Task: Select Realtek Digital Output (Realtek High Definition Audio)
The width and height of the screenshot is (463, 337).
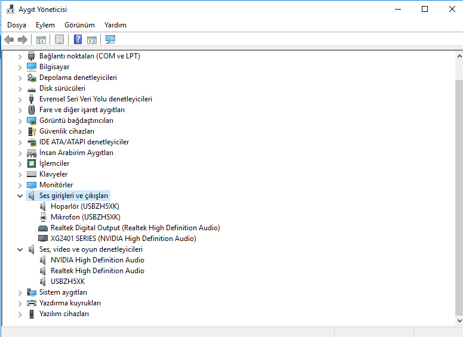Action: pos(135,228)
